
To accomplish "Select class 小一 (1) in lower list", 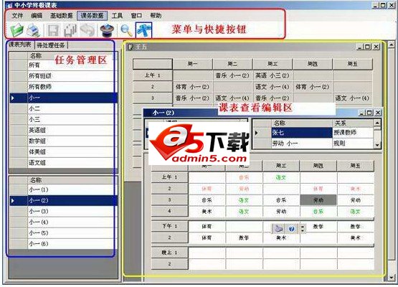I will pos(63,189).
